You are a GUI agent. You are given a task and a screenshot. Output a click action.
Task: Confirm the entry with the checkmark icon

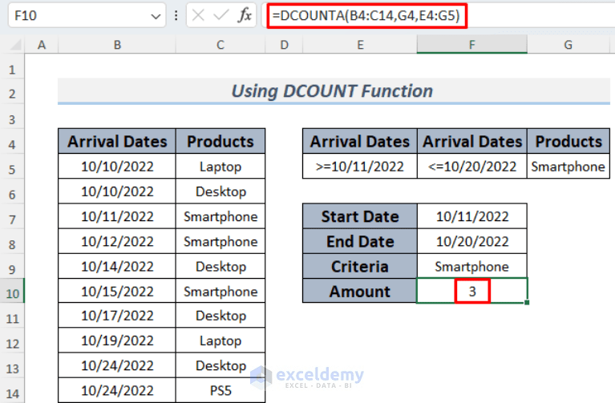coord(221,16)
